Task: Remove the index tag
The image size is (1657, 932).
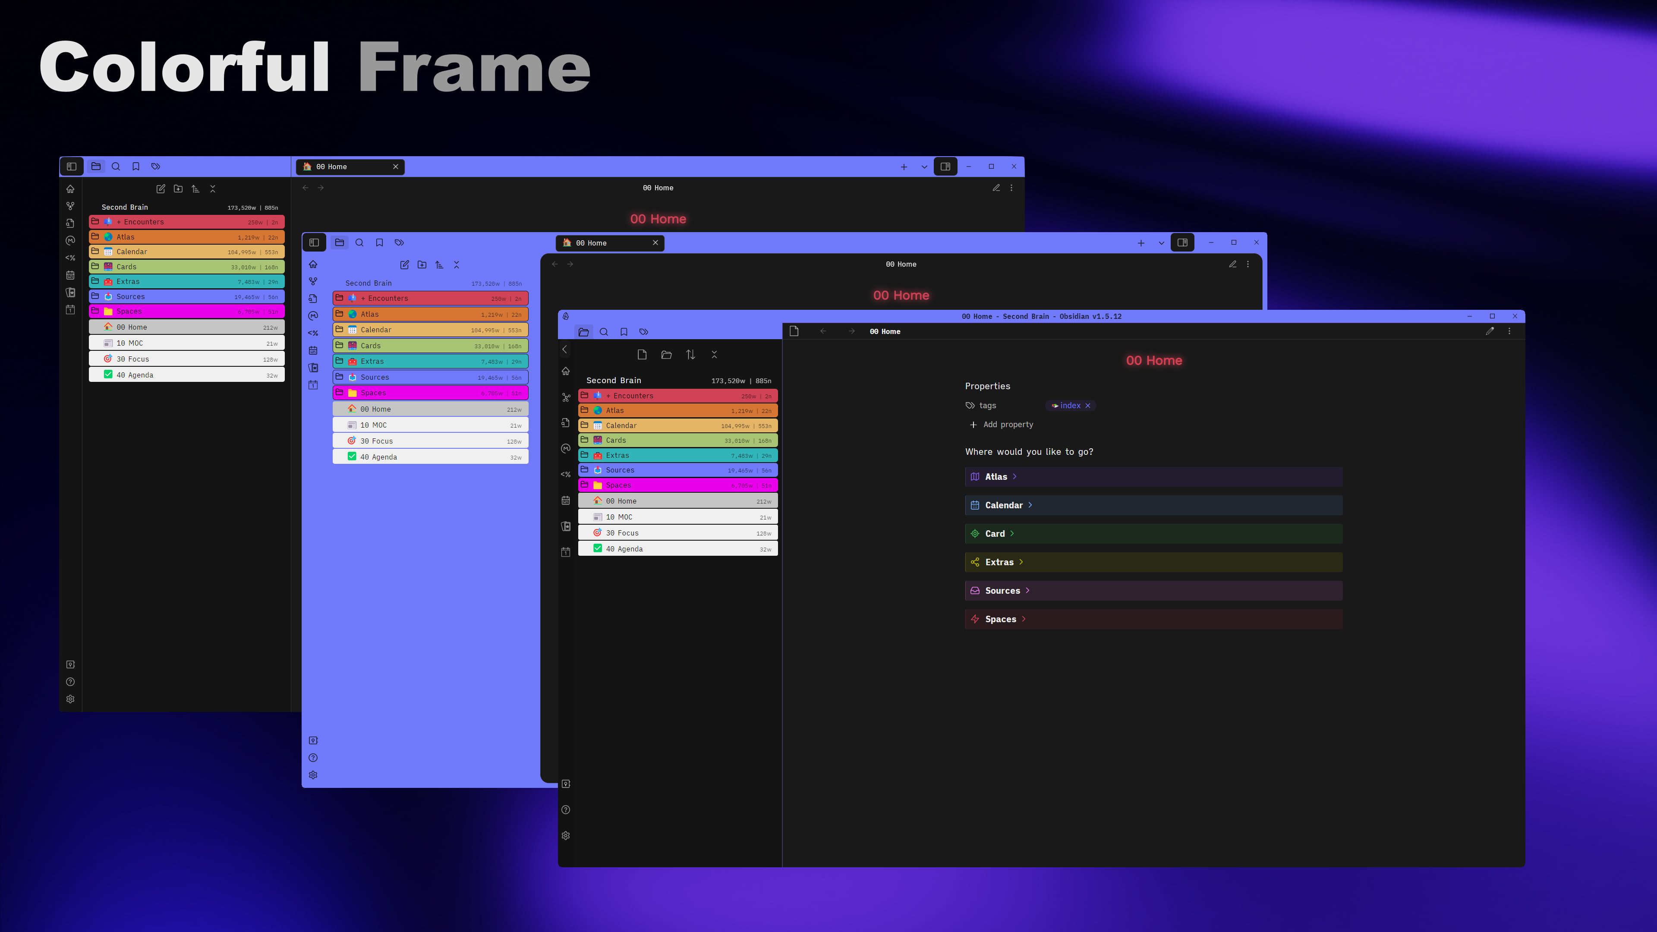Action: pyautogui.click(x=1088, y=405)
